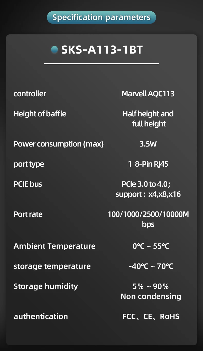Click the controller label

point(30,94)
